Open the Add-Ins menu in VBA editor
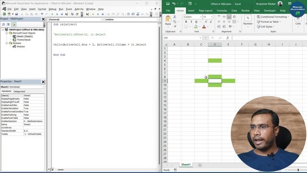 [x=79, y=9]
